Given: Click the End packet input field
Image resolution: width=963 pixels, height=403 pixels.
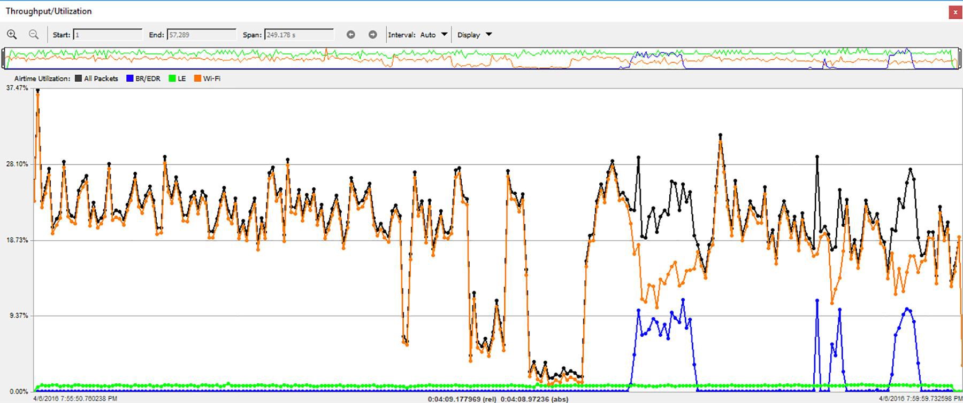Looking at the screenshot, I should 202,35.
